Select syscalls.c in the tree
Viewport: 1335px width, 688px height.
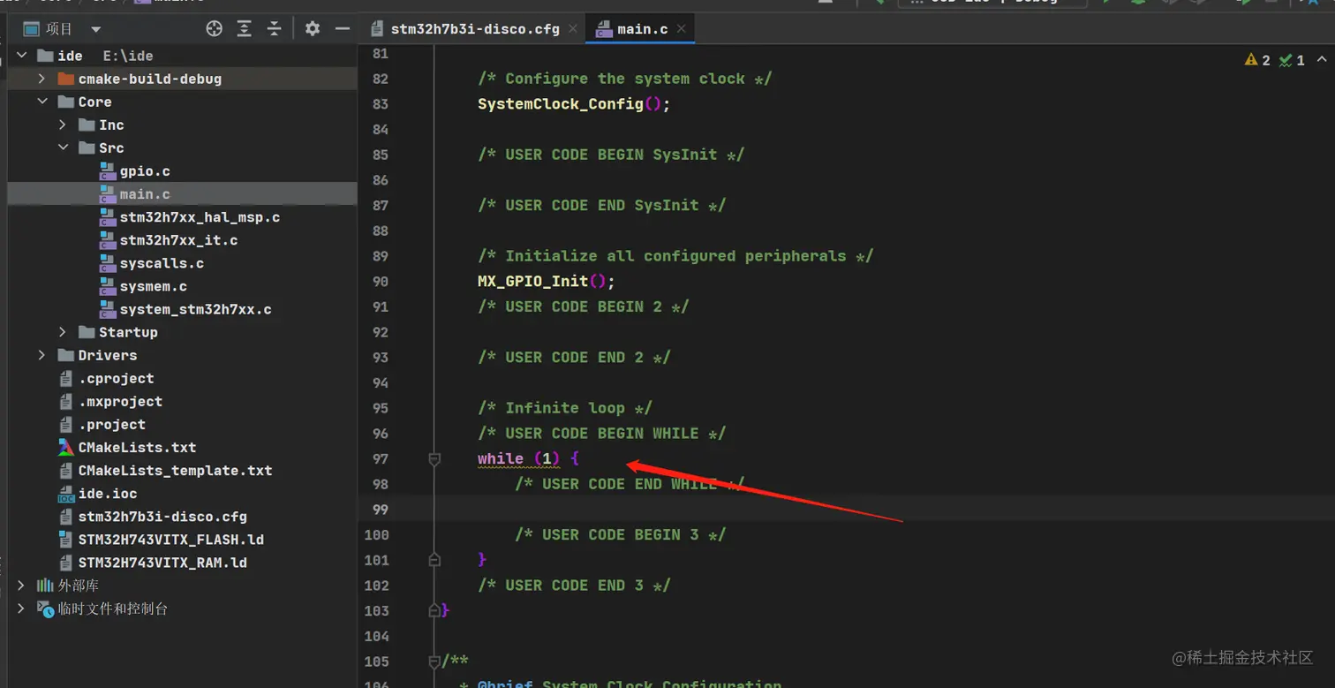pos(162,263)
